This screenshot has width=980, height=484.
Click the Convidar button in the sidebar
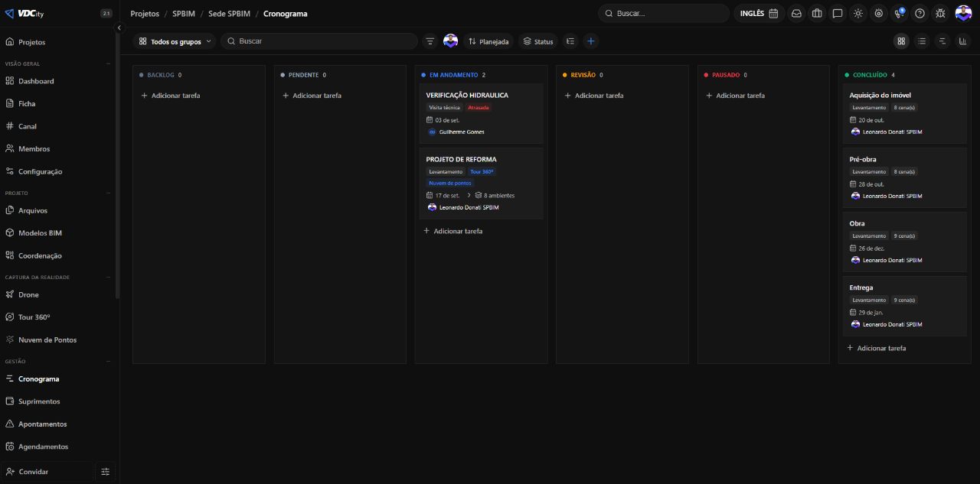47,472
